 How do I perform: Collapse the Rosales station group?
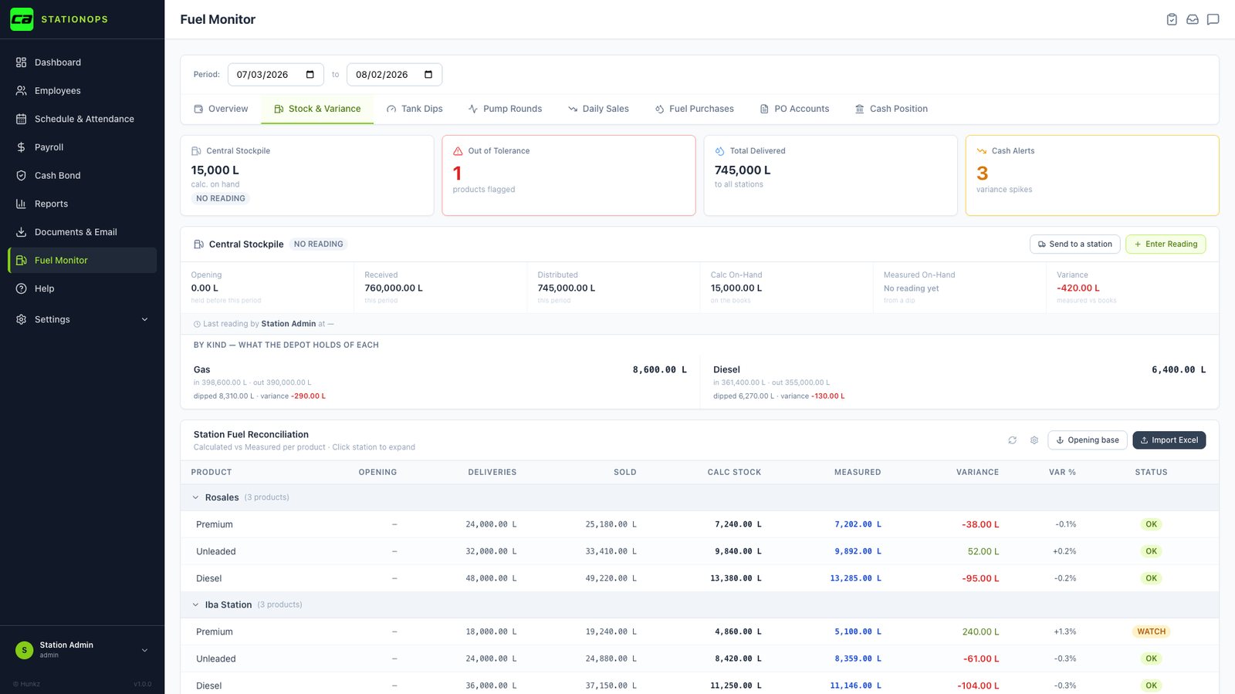coord(195,497)
